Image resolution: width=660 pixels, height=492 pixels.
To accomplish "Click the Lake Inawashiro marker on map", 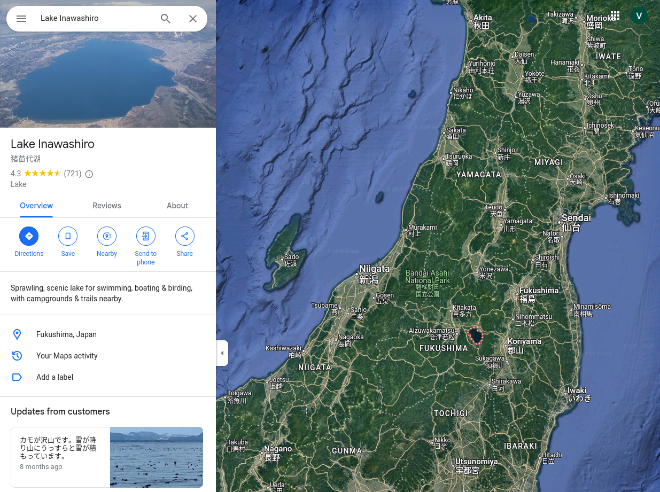I will click(475, 335).
